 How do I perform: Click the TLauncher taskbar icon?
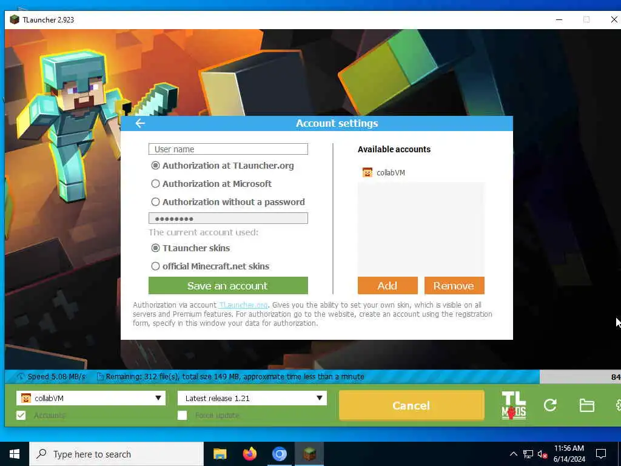[309, 454]
